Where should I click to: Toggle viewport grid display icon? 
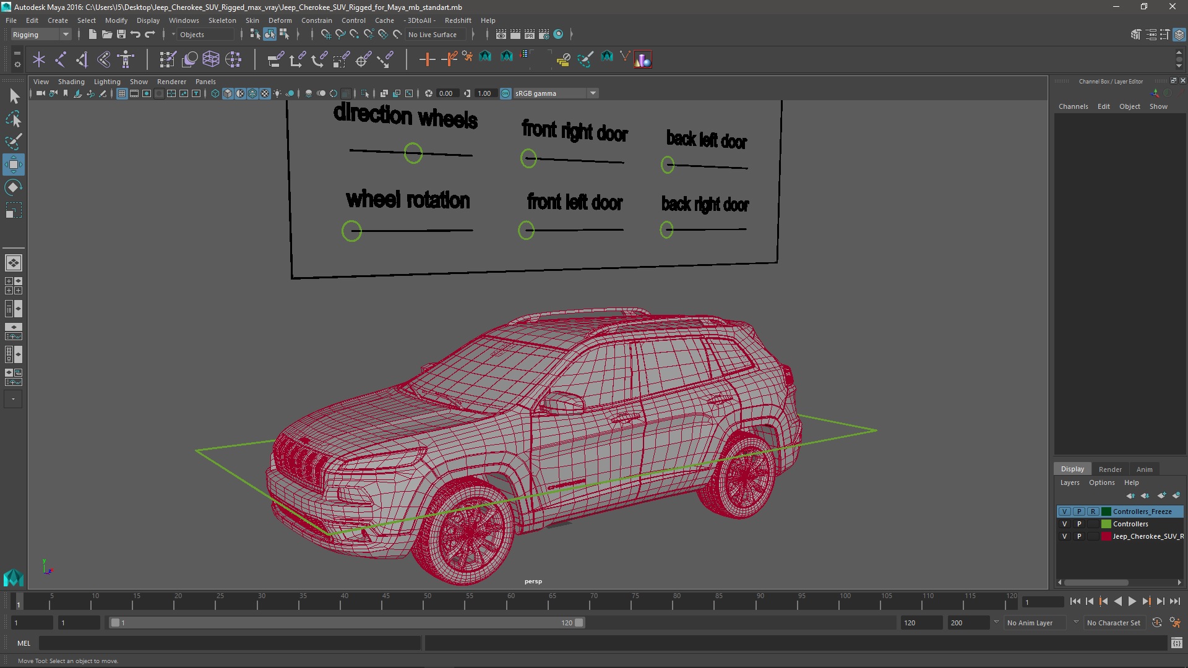[x=122, y=93]
